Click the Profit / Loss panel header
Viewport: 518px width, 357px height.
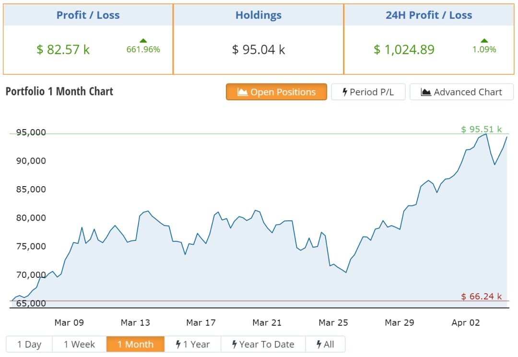coord(88,15)
